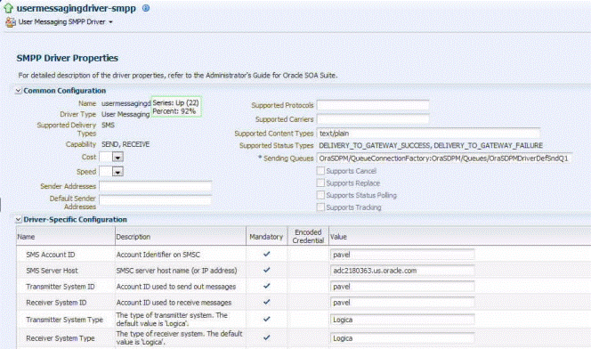The image size is (591, 349).
Task: Click the 'SEND, RECEIVE' capability value
Action: tap(125, 144)
